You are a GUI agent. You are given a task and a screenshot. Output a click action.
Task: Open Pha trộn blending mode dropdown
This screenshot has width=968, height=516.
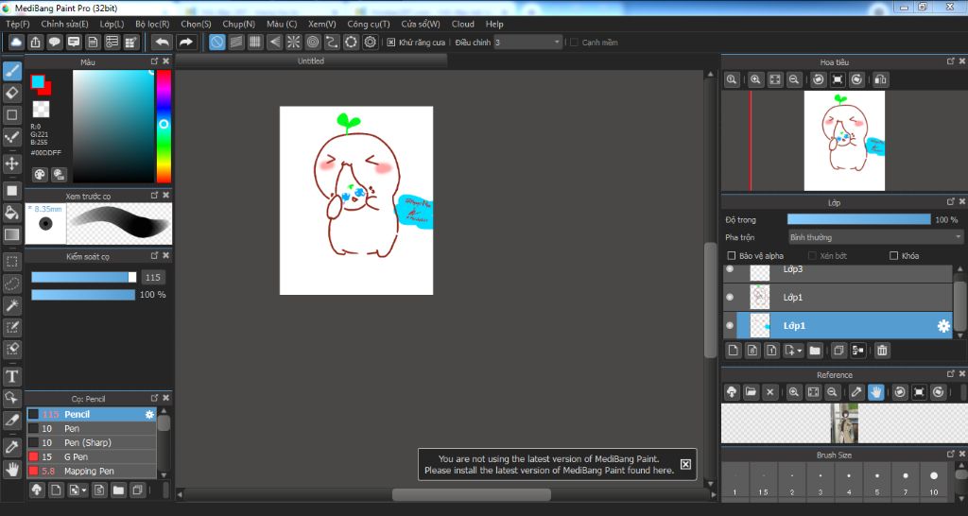(x=875, y=237)
